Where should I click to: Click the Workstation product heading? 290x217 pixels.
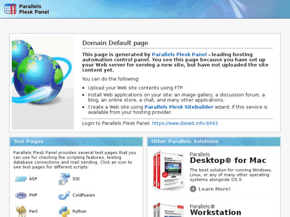pos(216,212)
